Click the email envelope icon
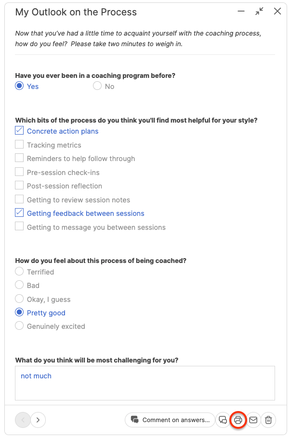 253,420
